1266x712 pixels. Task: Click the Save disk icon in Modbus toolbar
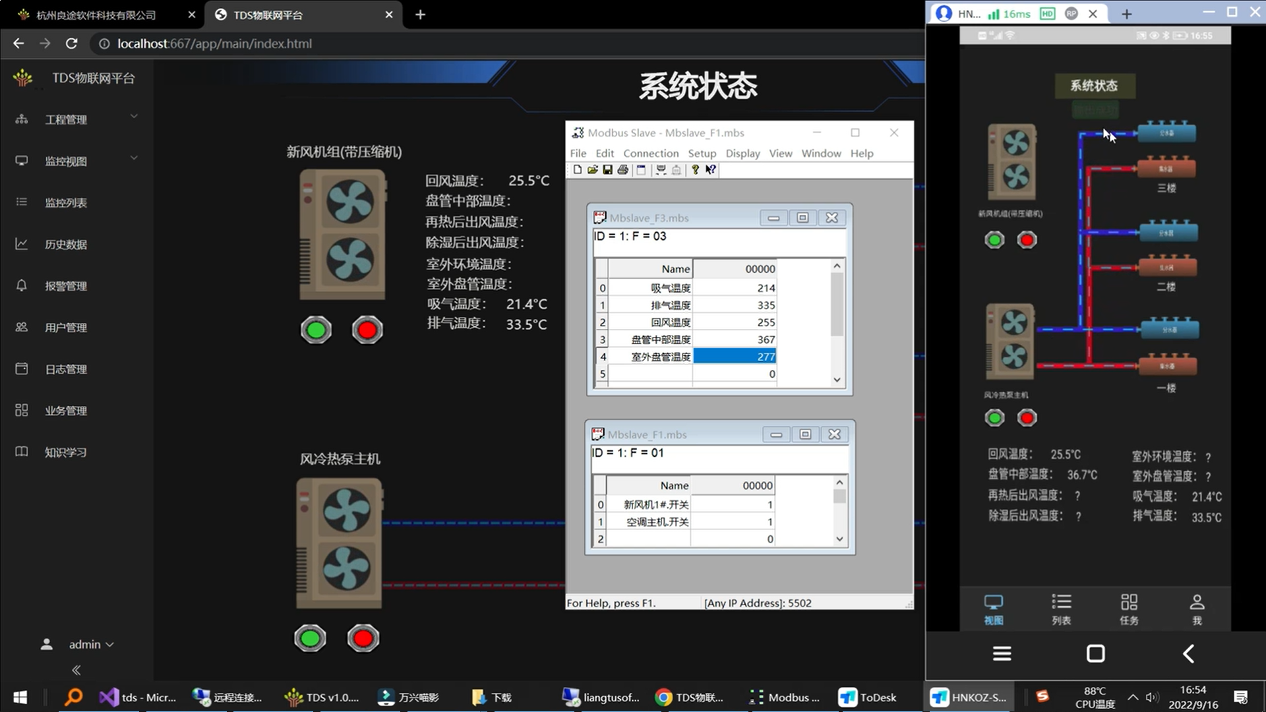click(607, 169)
